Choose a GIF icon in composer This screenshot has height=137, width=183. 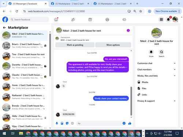pos(72,123)
